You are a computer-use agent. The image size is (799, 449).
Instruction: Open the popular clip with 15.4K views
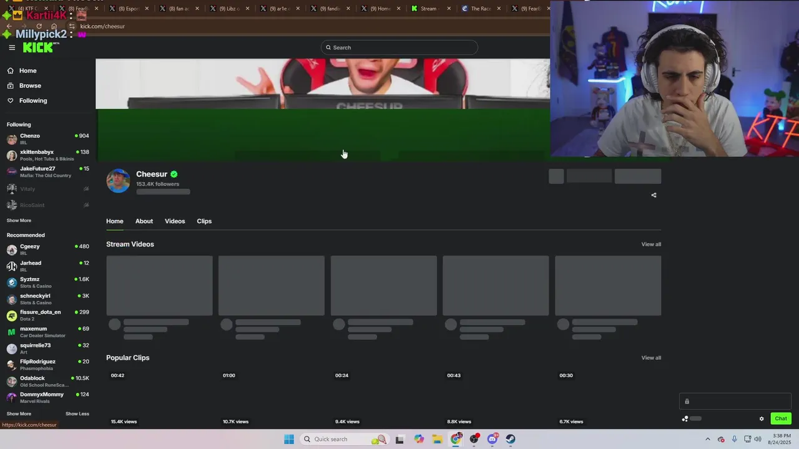[x=159, y=398]
